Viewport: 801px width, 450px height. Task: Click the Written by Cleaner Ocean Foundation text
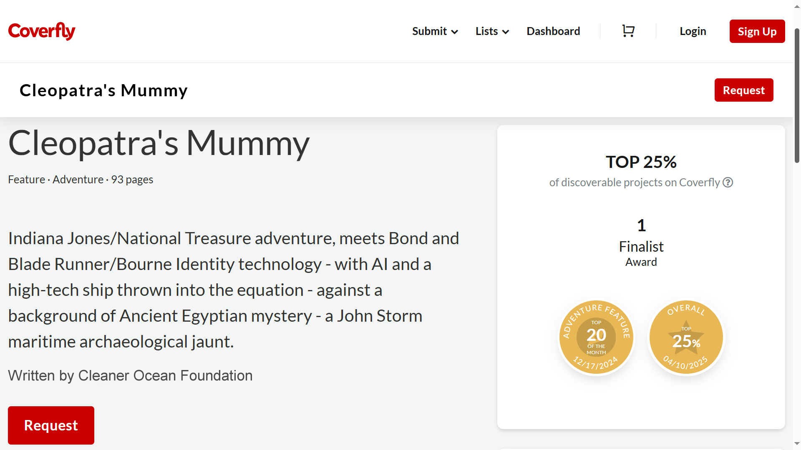coord(130,375)
